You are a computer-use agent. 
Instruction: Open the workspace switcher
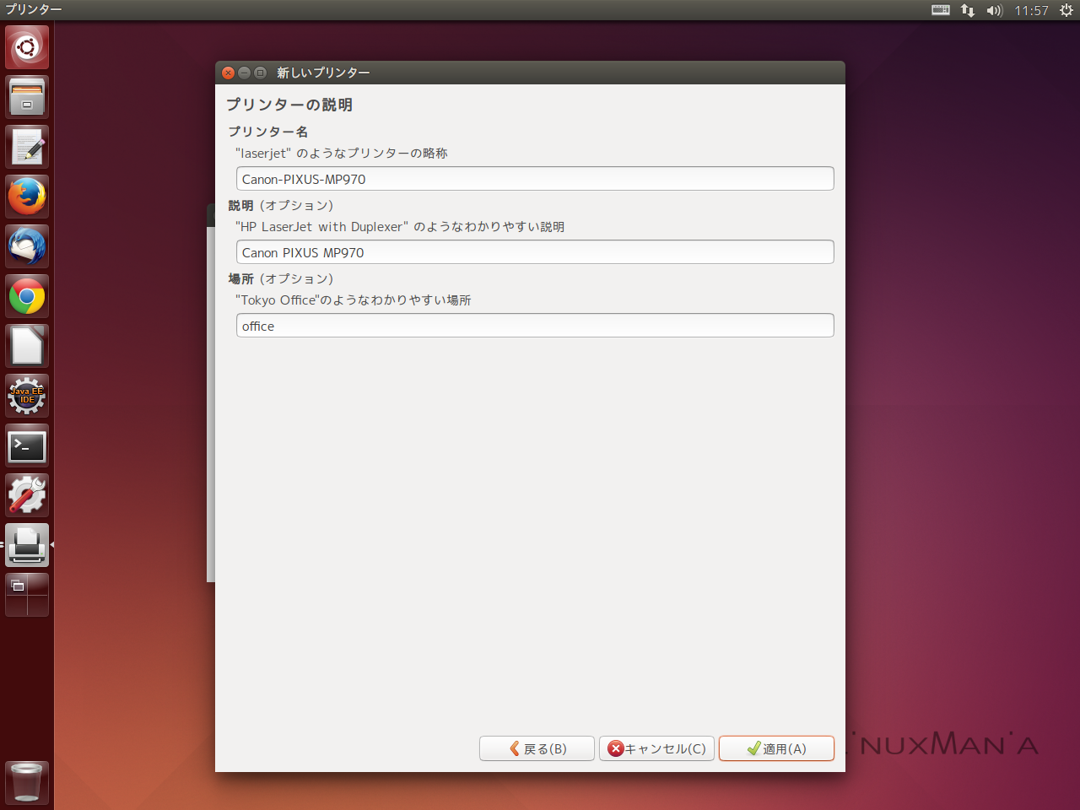point(27,595)
